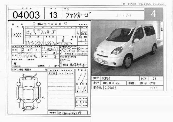This screenshot has width=173, height=122.
Task: Click the Fガラス label
Action: [52, 73]
